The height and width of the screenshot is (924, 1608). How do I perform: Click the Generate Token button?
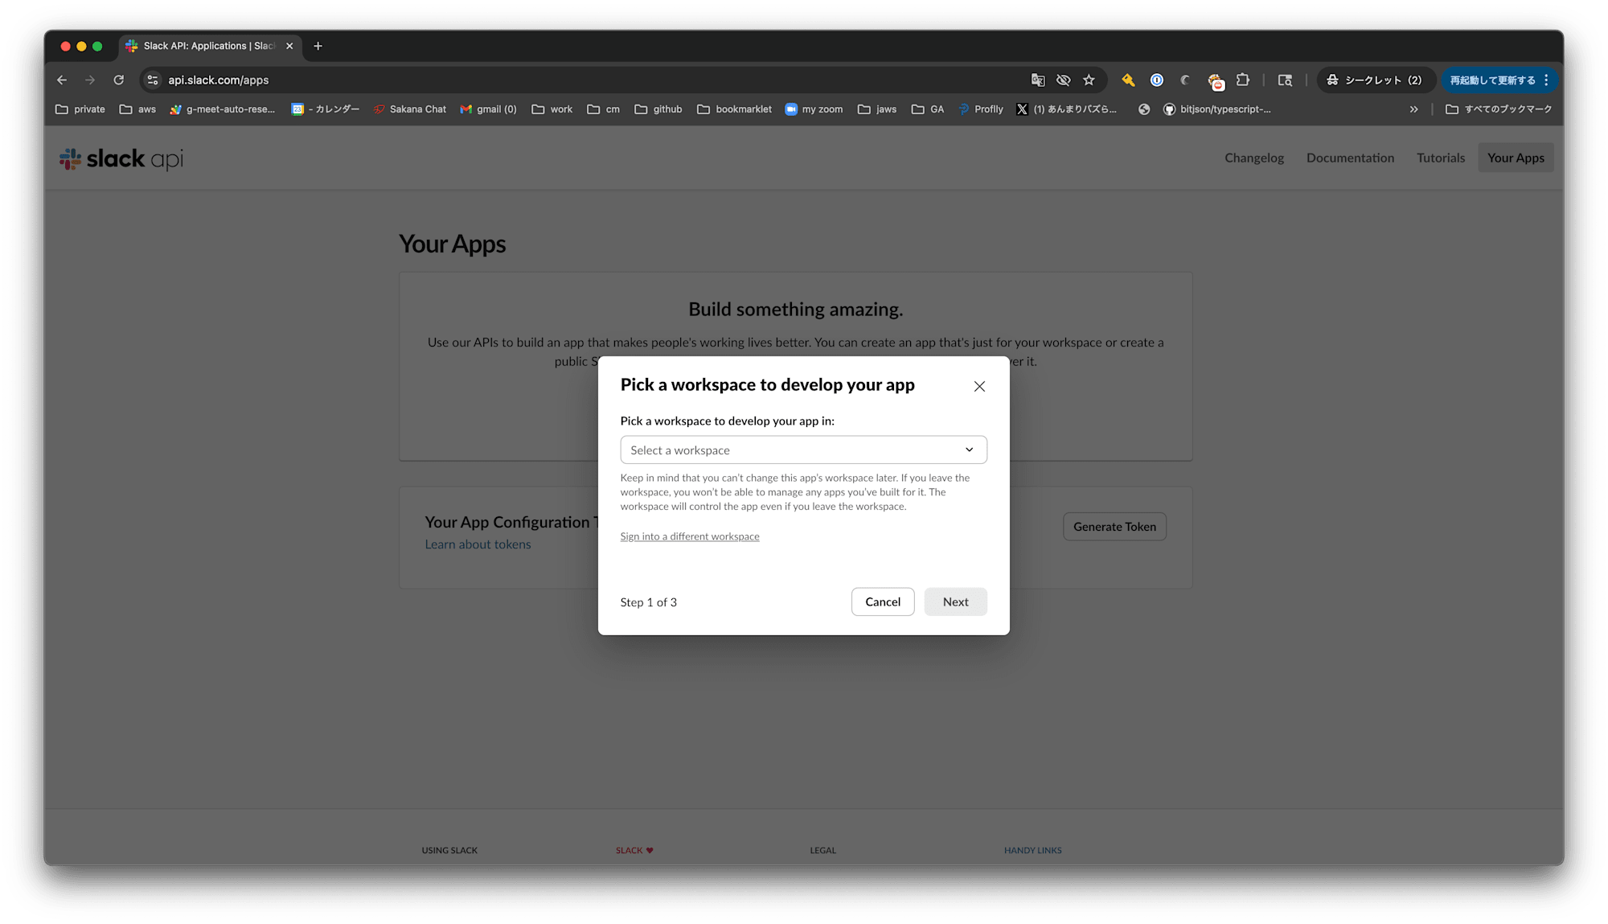tap(1114, 527)
